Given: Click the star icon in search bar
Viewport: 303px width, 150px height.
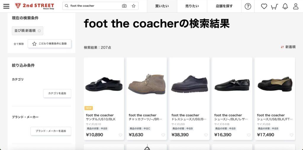Looking at the screenshot, I should [133, 6].
